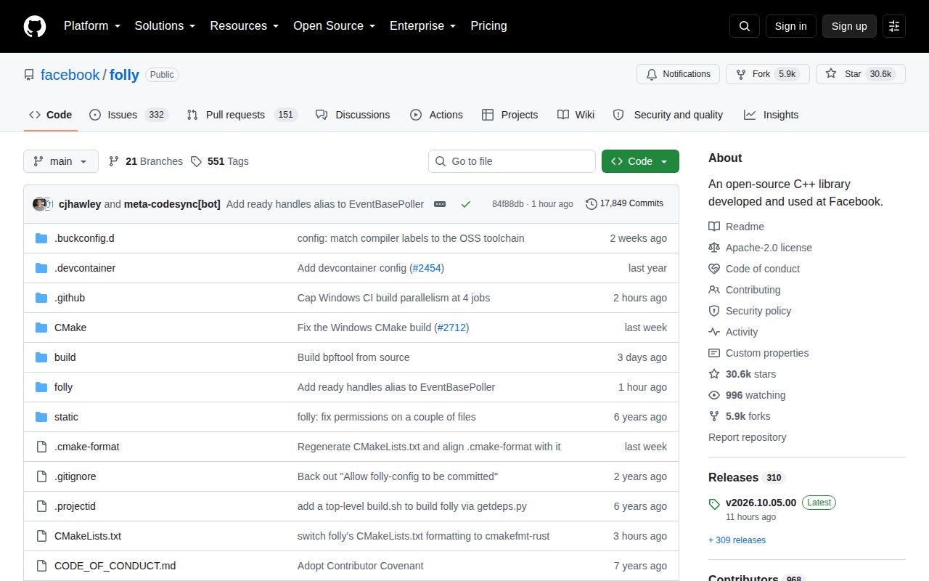The image size is (929, 581).
Task: Expand the Platform menu
Action: point(91,26)
